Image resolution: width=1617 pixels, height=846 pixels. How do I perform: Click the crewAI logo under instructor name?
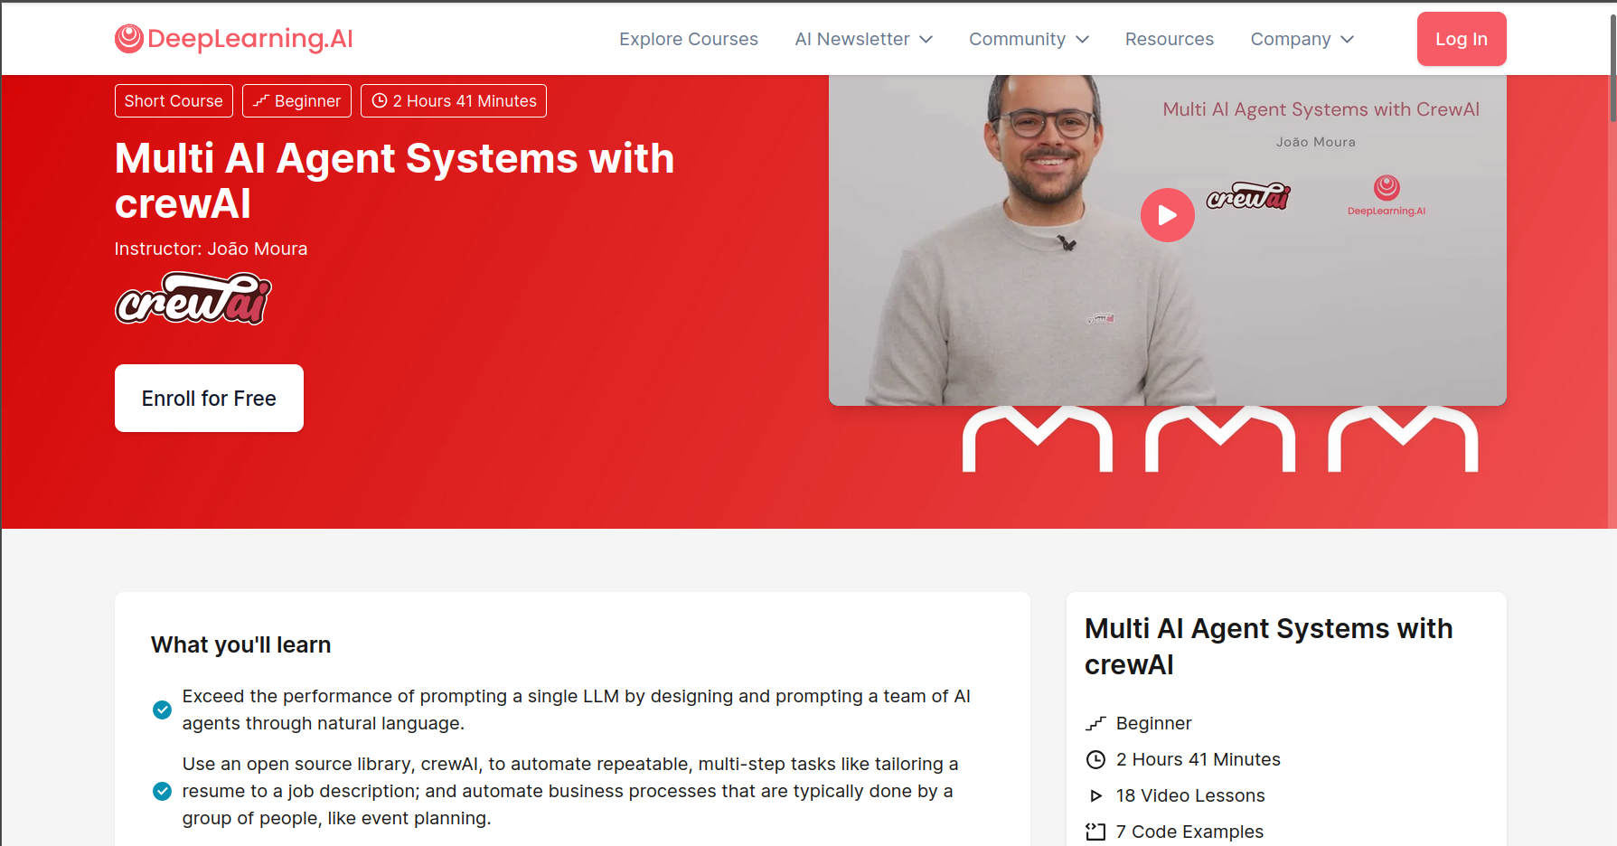click(x=193, y=298)
